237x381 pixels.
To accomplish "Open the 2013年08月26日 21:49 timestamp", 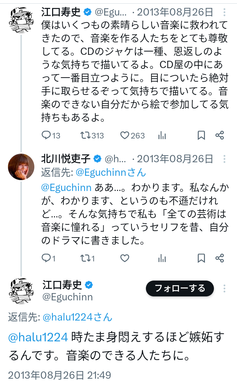I will coord(59,375).
